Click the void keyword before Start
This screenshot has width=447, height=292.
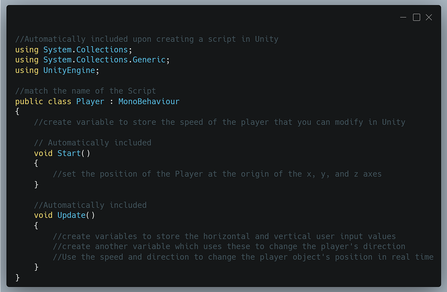(x=43, y=153)
